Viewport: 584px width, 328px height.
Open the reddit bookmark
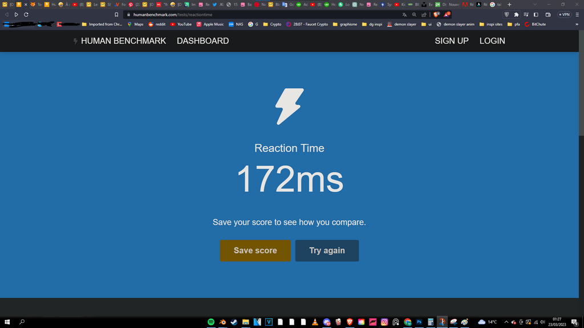(157, 24)
